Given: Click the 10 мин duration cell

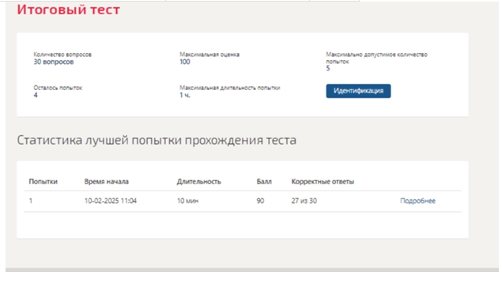Looking at the screenshot, I should (x=187, y=201).
